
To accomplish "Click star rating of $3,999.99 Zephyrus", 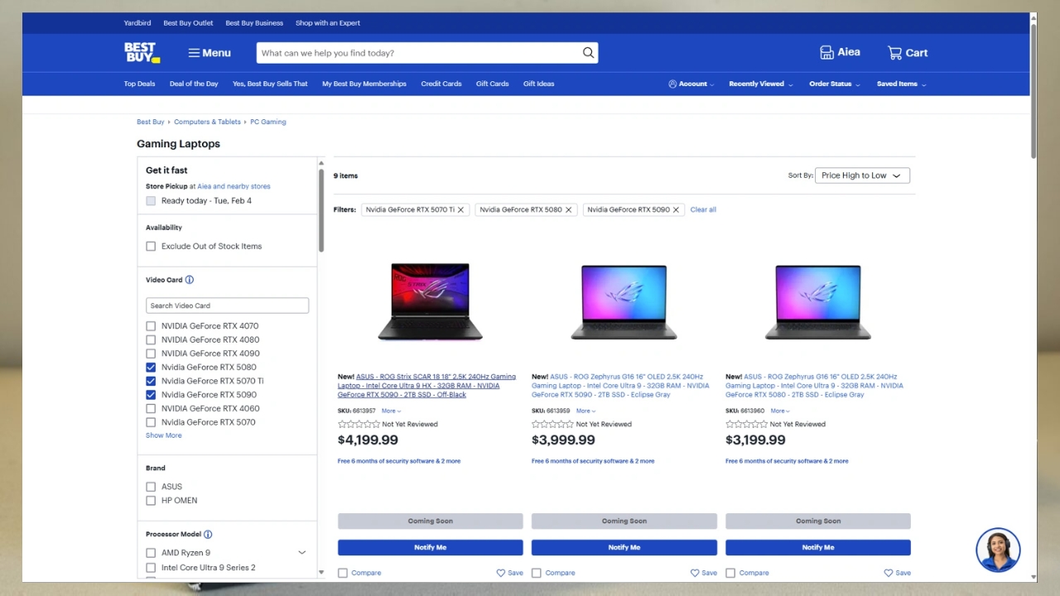I will (x=552, y=425).
